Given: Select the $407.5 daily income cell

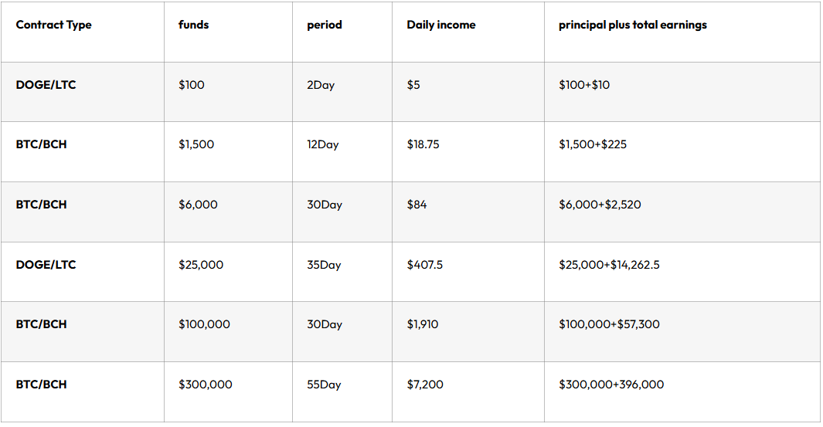Looking at the screenshot, I should 424,264.
